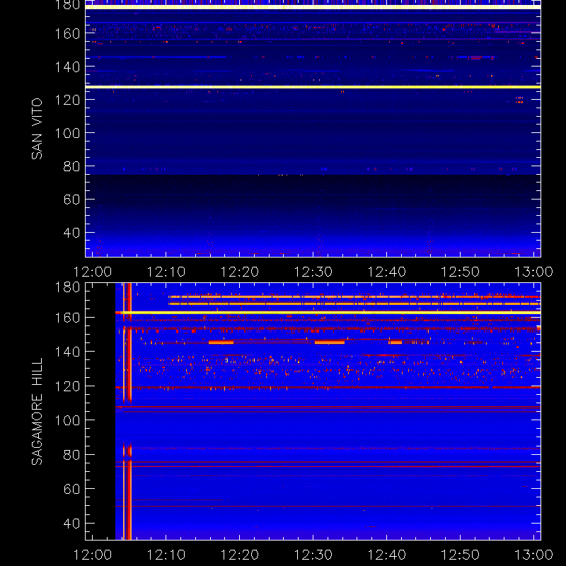Image resolution: width=566 pixels, height=566 pixels.
Task: Click the bright yellow band near 128 in SAN VITO
Action: pos(313,87)
